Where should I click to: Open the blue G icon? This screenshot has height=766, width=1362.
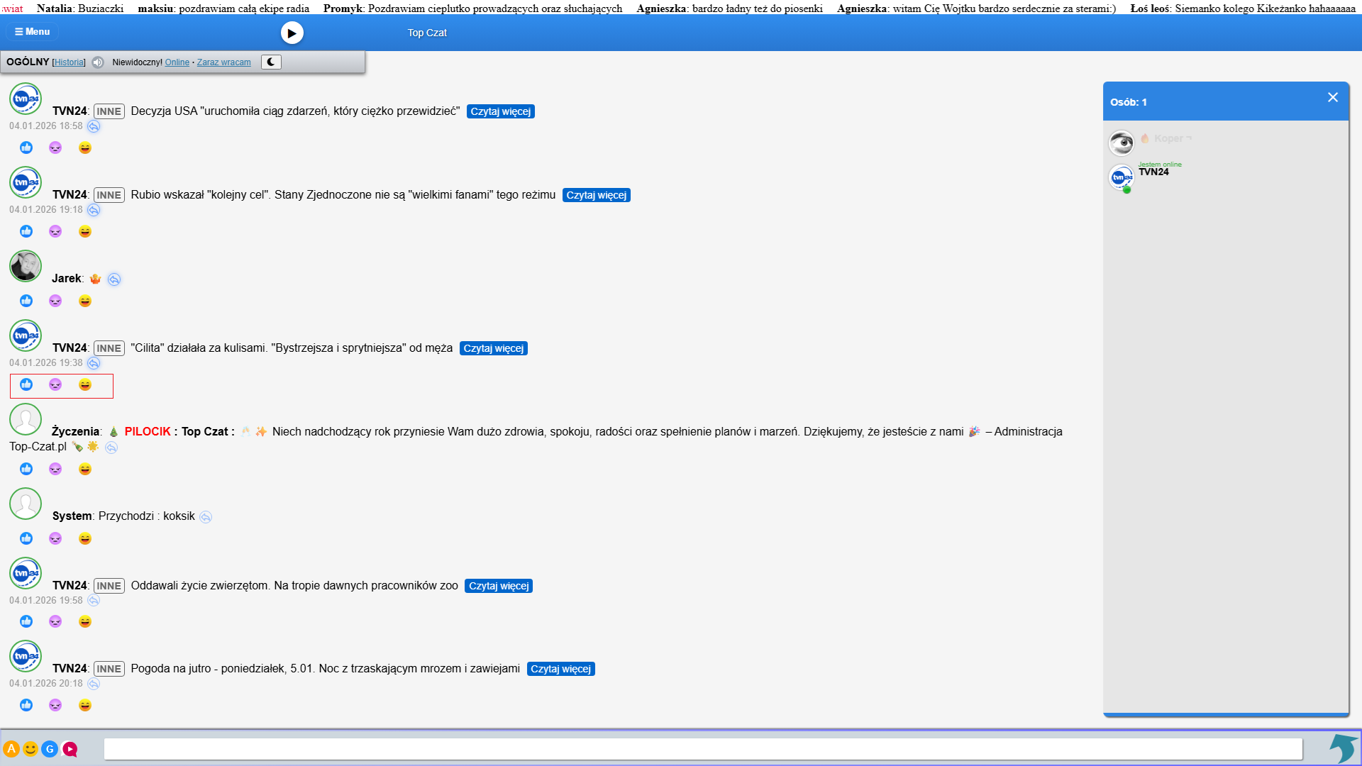point(50,749)
